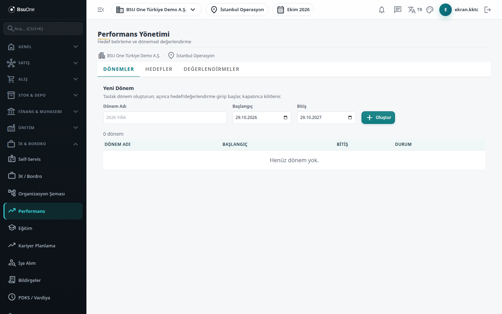Expand the GENEL menu section
This screenshot has height=314, width=502.
point(43,47)
